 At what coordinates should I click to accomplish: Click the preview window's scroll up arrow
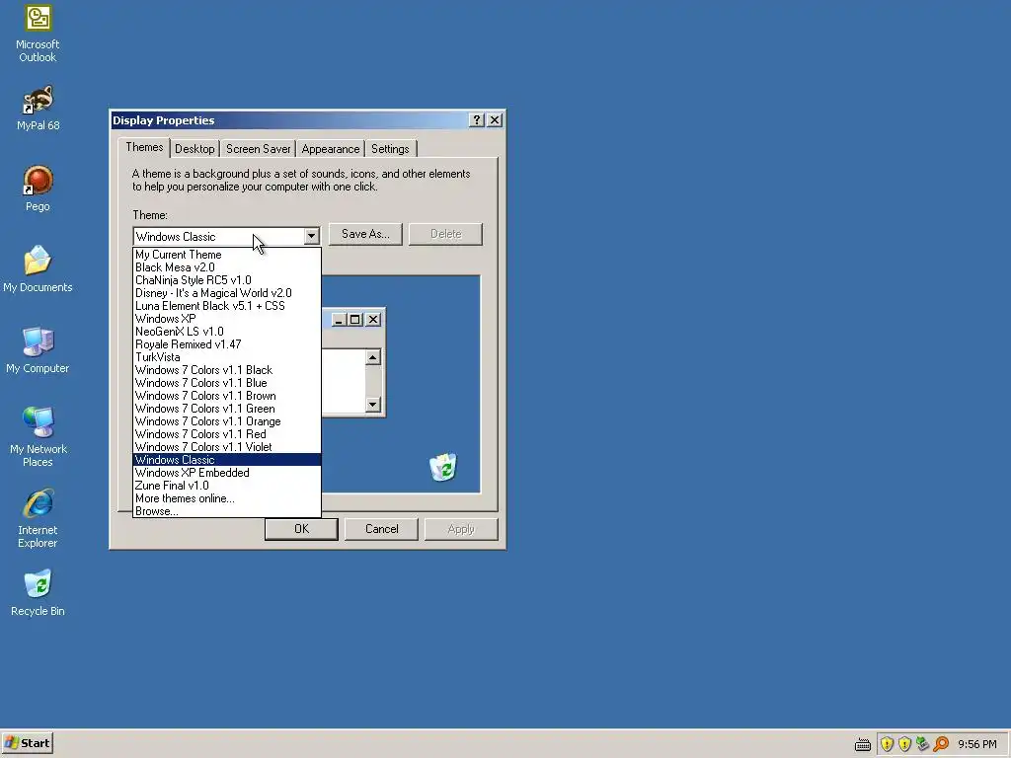[372, 357]
